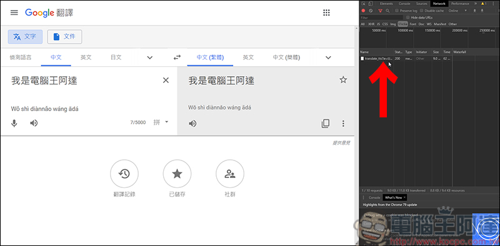Select 中文 (簡體) as the target language
This screenshot has height=246, width=500.
(286, 57)
